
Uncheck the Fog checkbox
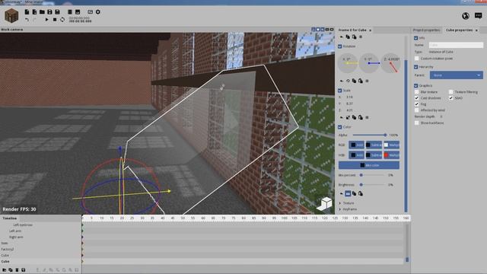[417, 104]
